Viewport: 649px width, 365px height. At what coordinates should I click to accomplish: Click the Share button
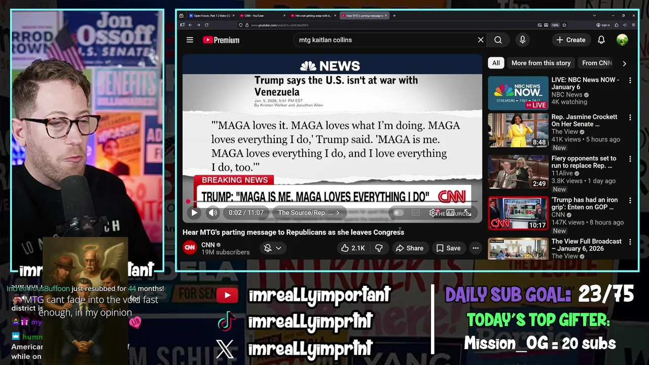click(409, 248)
